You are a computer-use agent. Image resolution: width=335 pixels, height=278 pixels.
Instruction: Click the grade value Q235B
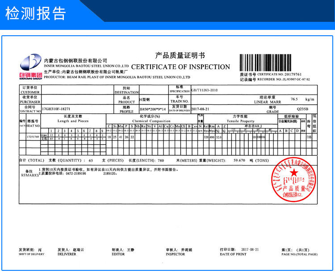coord(303,109)
